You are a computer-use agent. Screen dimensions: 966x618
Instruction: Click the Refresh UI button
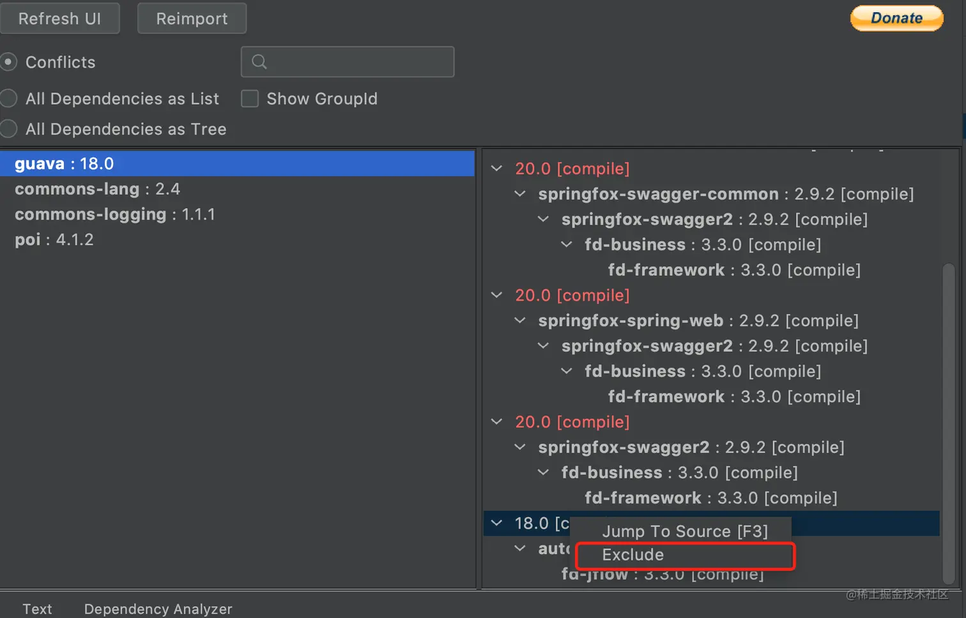[x=59, y=19]
